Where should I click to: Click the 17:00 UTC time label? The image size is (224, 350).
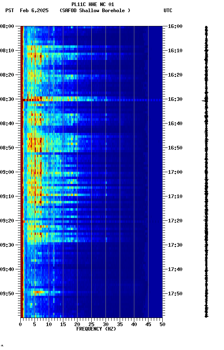[175, 172]
